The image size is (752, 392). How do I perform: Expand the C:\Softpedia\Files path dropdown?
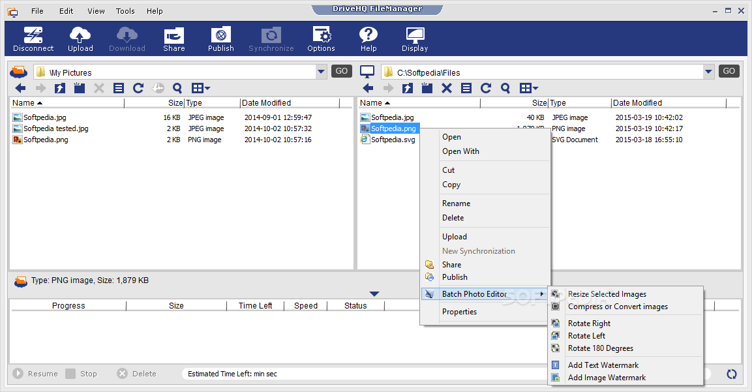click(x=708, y=72)
